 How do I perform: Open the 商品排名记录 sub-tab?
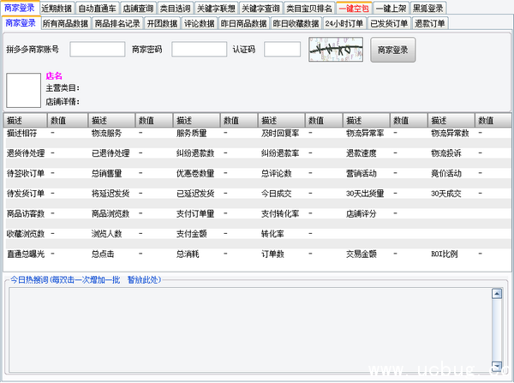pyautogui.click(x=117, y=23)
